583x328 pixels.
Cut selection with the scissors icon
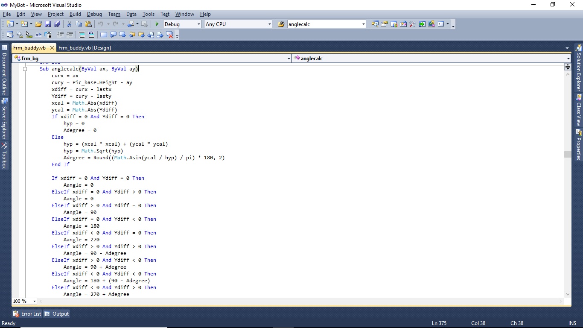pyautogui.click(x=69, y=24)
